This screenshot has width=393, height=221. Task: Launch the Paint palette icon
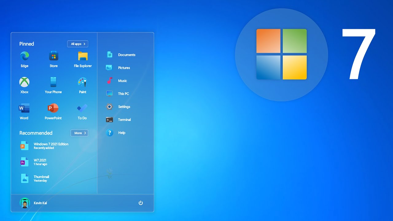82,82
